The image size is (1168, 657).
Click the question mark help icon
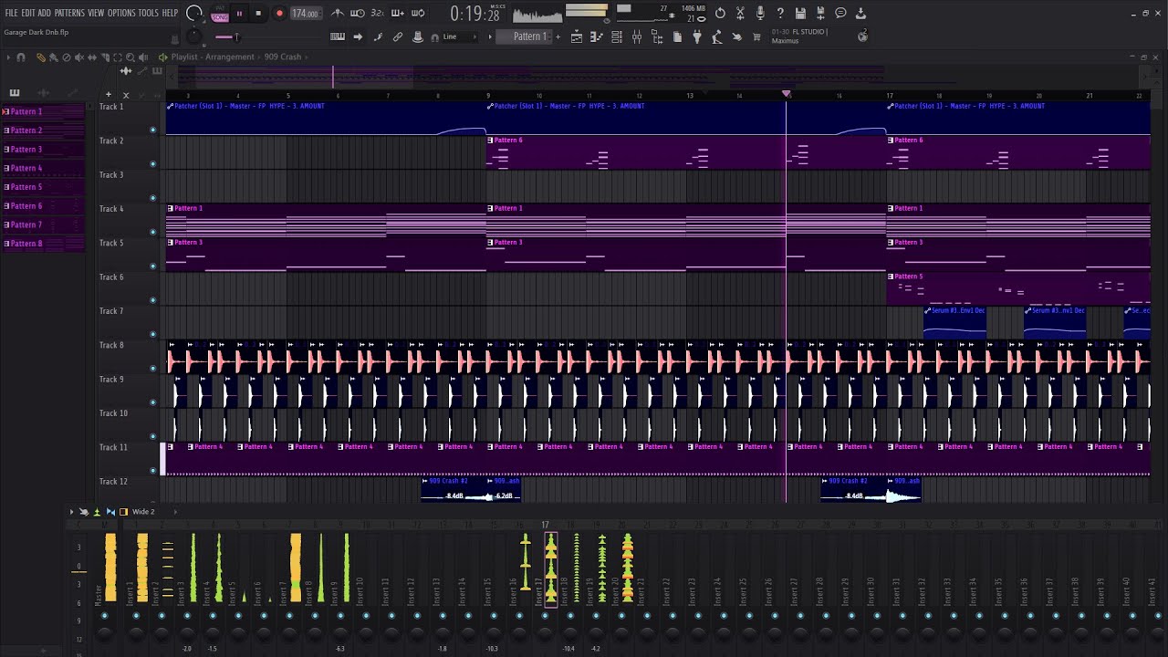(x=780, y=13)
